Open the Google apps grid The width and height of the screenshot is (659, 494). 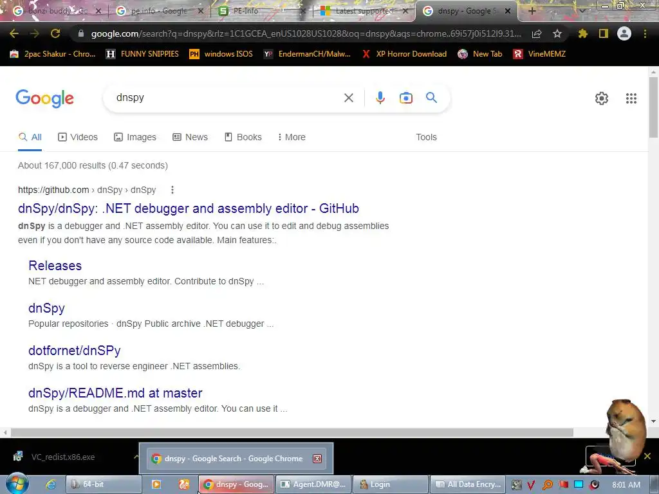[631, 98]
